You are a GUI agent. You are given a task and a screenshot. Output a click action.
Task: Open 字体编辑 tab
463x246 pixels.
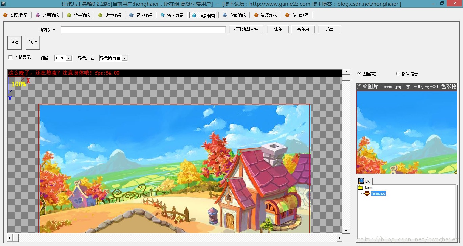[x=235, y=15]
